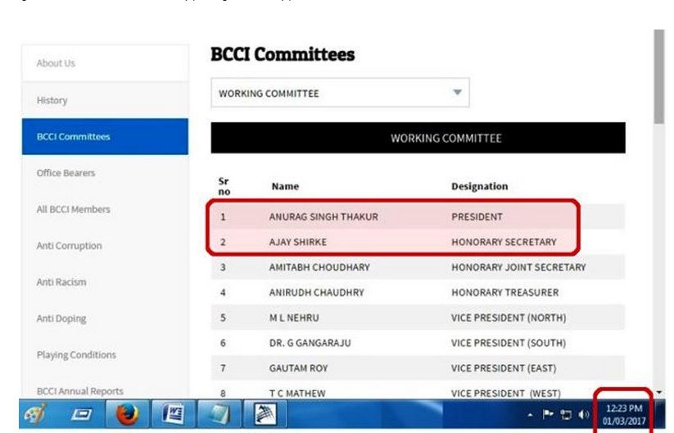Navigate to Anti Racism page
The width and height of the screenshot is (674, 433).
click(61, 282)
